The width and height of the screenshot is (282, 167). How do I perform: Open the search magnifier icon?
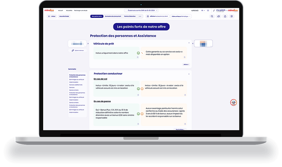212,16
